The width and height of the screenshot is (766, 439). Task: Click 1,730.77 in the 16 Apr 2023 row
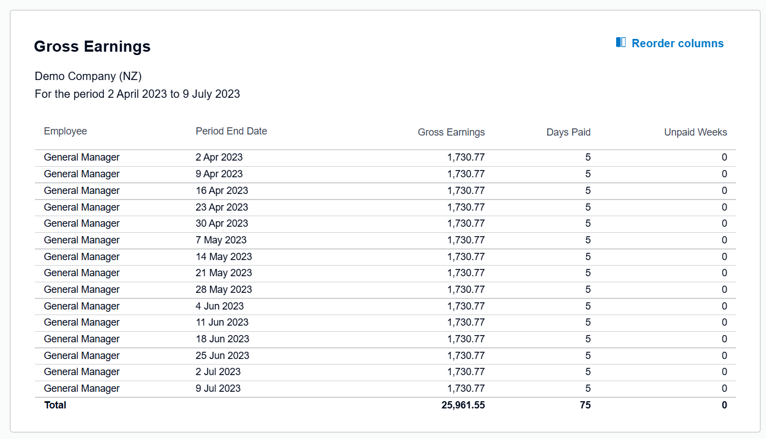point(466,191)
